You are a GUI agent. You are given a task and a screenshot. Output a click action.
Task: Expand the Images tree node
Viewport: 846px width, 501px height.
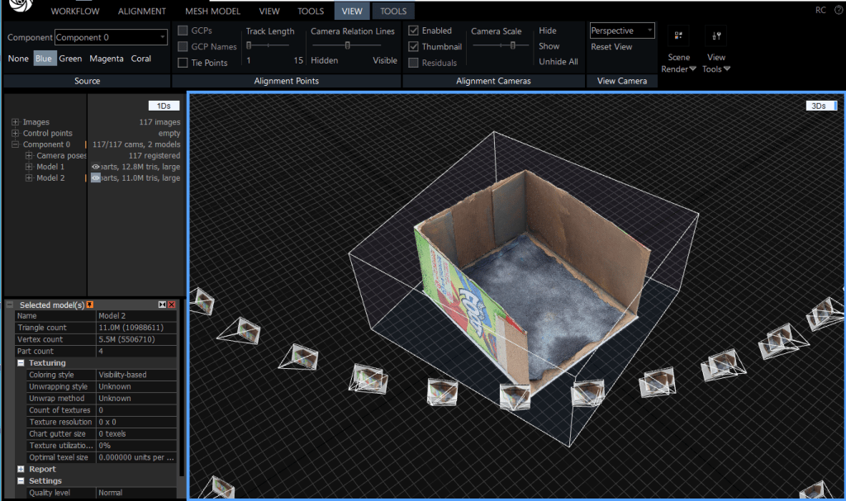[16, 122]
